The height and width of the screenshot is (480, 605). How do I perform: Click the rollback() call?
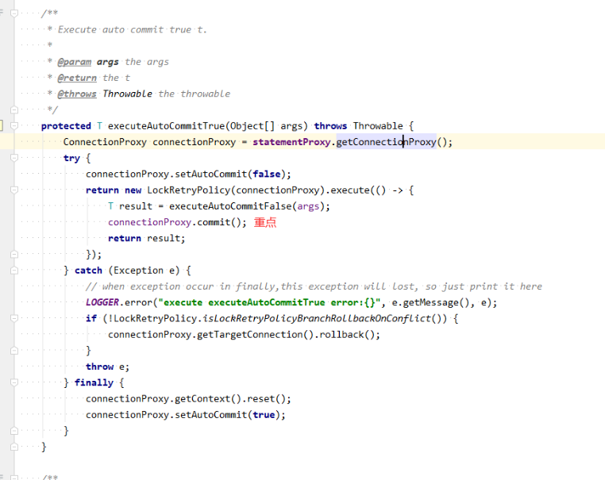pos(347,335)
